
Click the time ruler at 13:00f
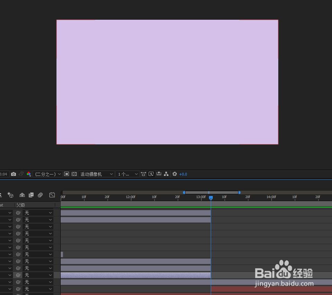pos(201,197)
